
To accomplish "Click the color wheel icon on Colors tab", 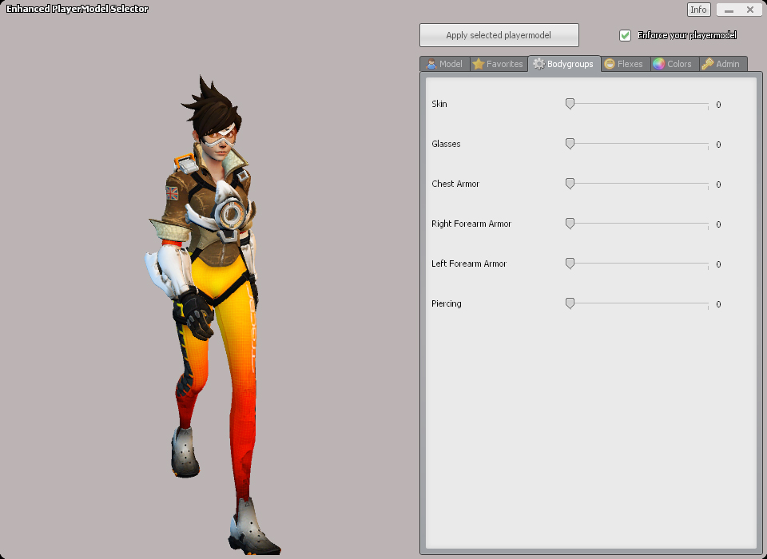I will [x=658, y=64].
